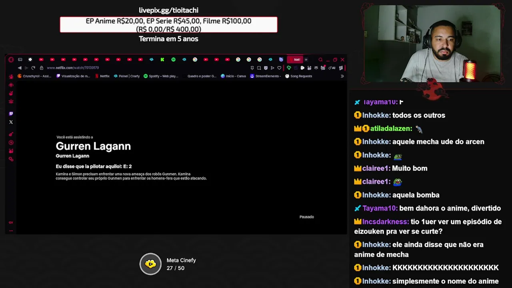Search tabs with the magnifier icon

point(320,60)
